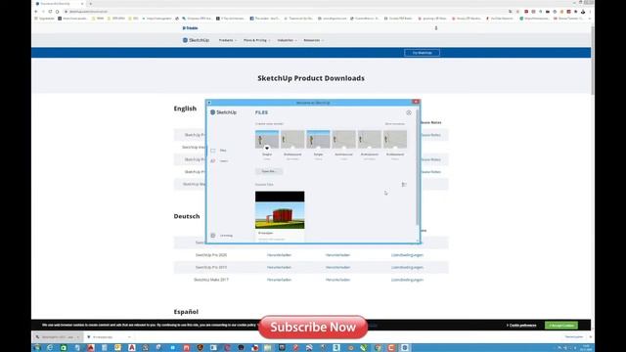
Task: Click the web page vertical scrollbar
Action: pyautogui.click(x=593, y=60)
